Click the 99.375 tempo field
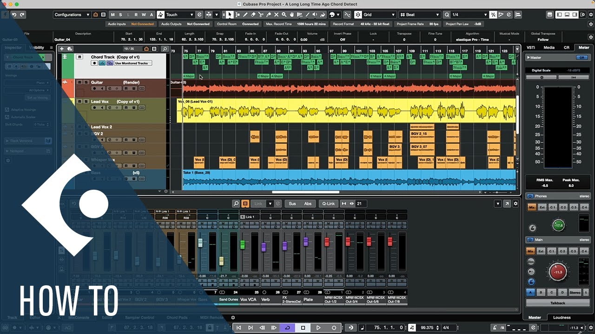This screenshot has height=334, width=595. pos(426,328)
